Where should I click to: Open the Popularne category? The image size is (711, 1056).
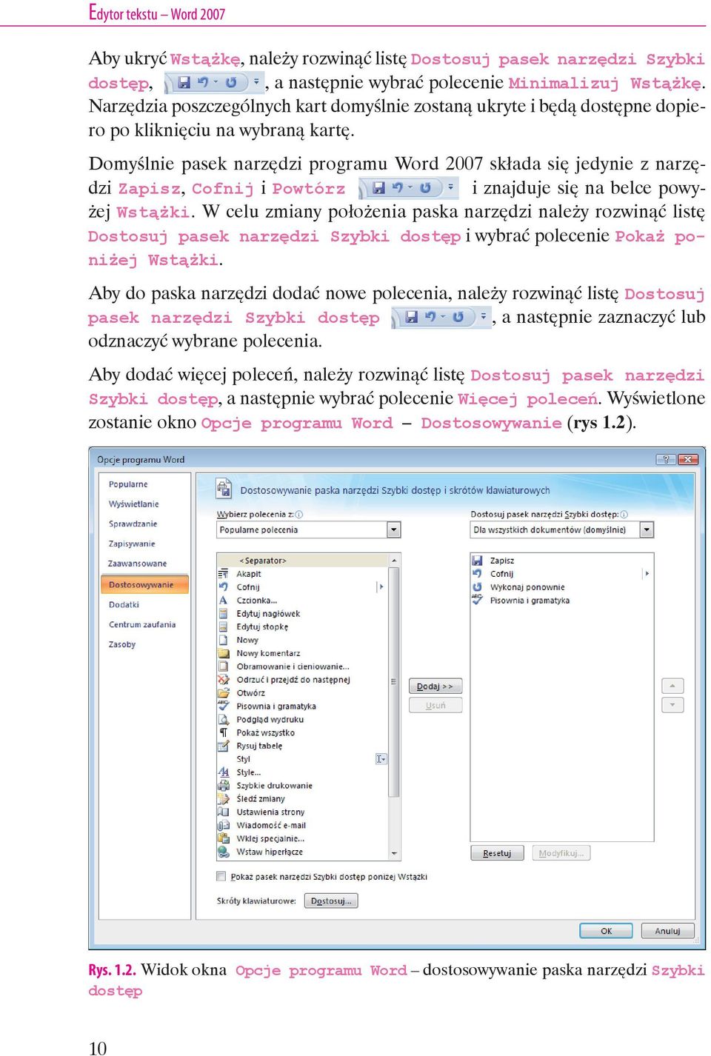click(128, 484)
